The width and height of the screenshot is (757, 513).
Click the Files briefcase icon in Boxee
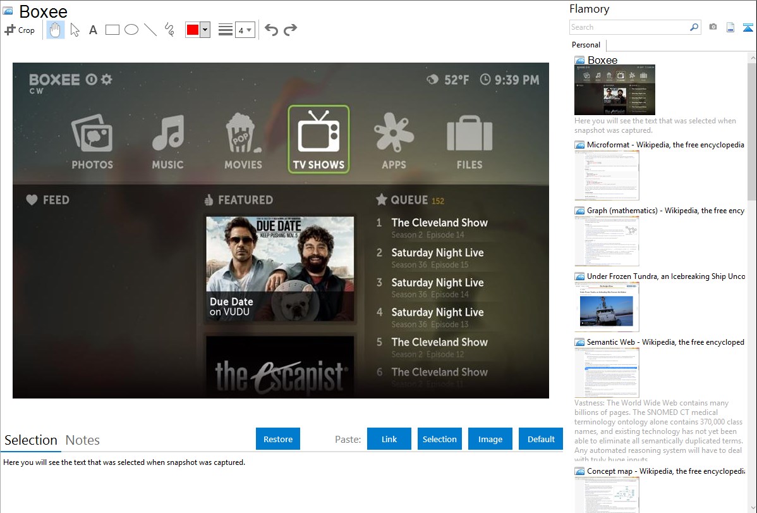[x=469, y=133]
